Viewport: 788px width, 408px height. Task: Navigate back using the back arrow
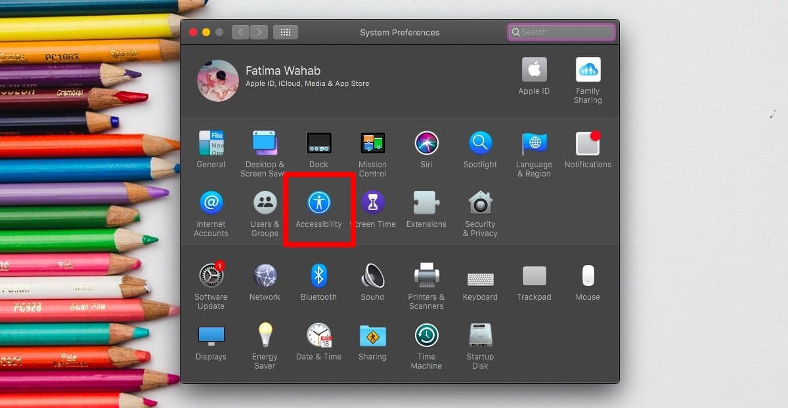240,31
